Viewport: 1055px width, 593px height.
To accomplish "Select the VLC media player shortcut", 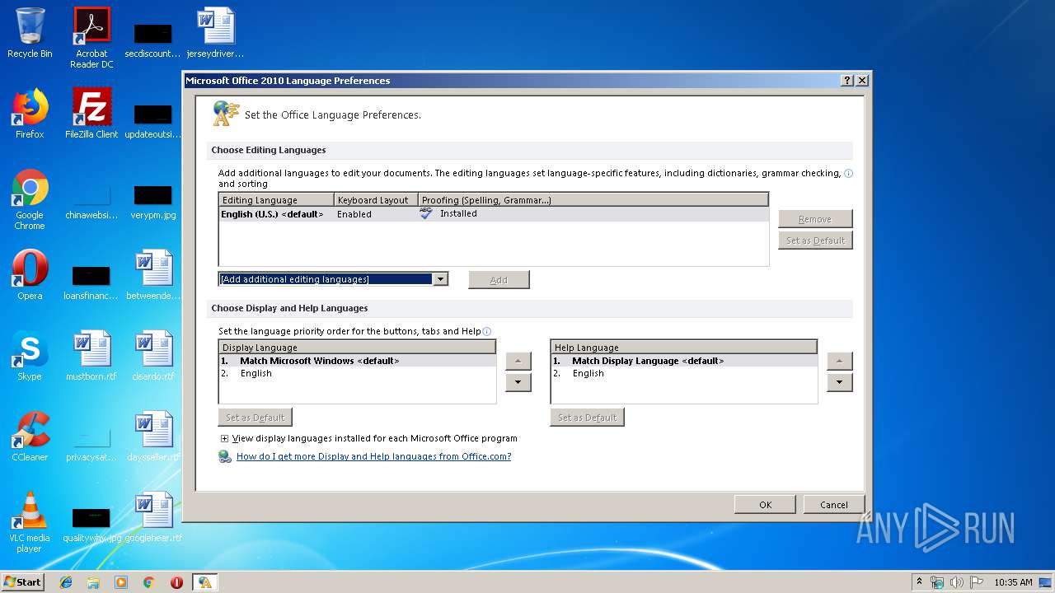I will tap(30, 522).
